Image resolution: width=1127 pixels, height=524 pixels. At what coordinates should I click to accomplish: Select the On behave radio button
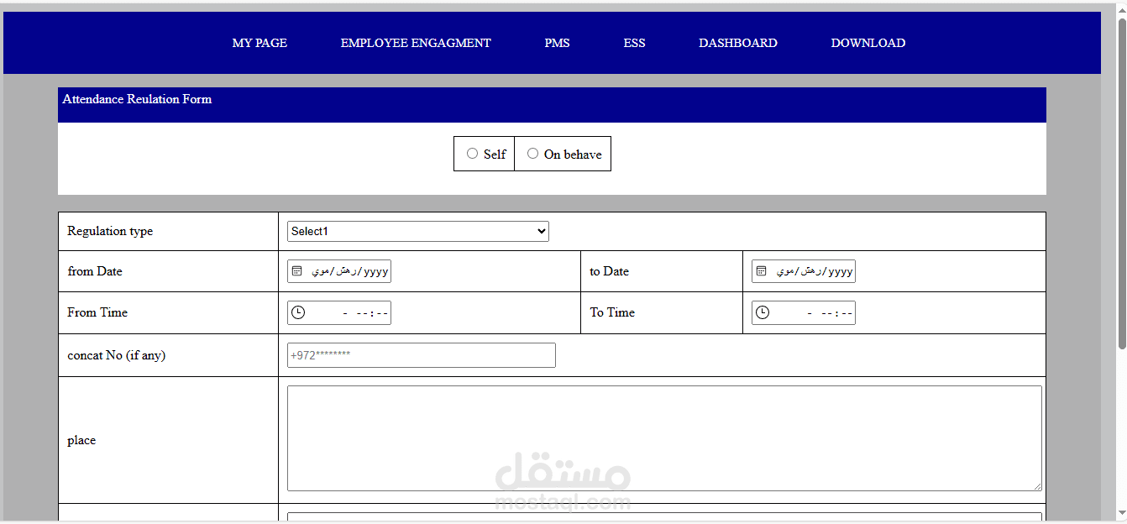click(532, 154)
